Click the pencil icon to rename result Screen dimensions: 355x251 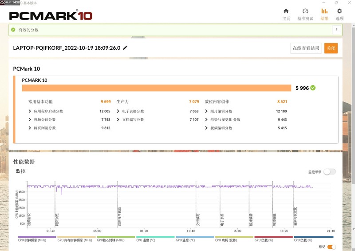click(125, 48)
